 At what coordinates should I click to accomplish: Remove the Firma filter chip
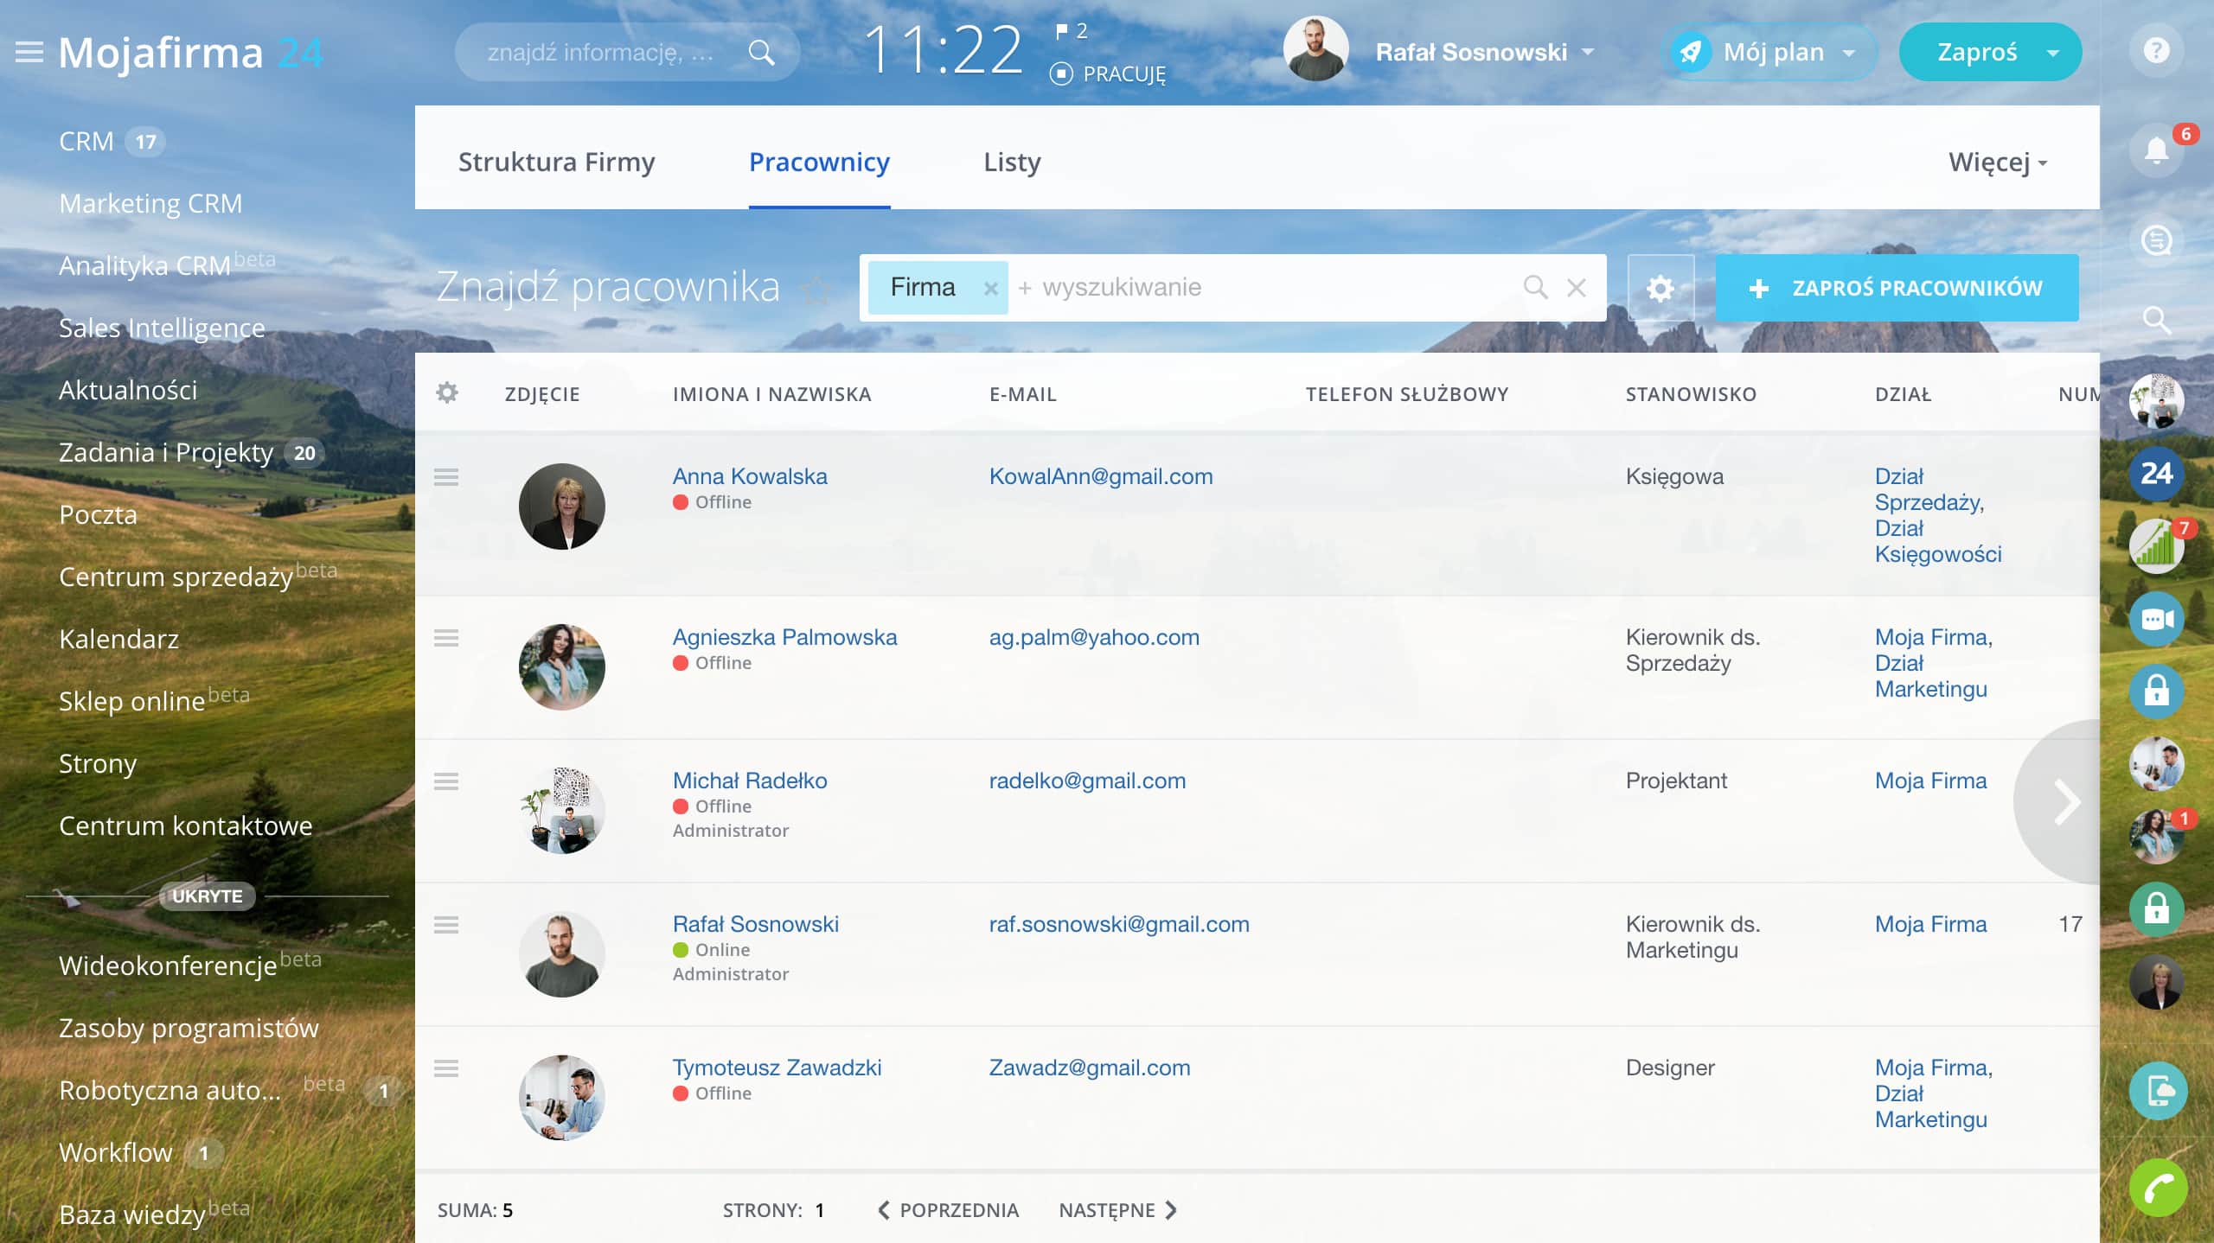990,289
